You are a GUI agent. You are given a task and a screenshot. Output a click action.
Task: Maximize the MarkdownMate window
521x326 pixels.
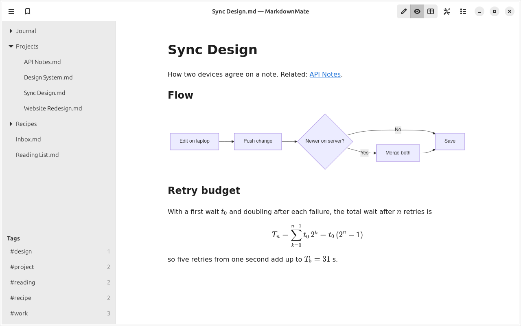tap(495, 11)
